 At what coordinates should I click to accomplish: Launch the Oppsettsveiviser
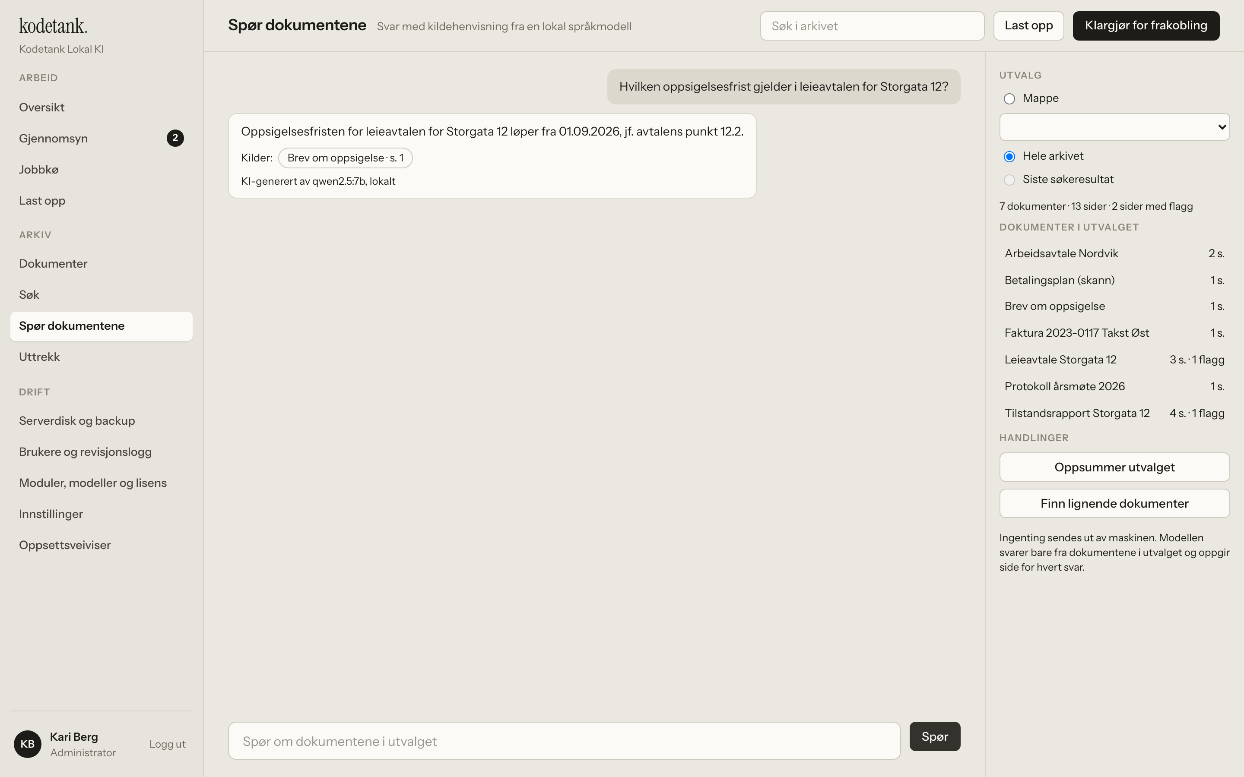(x=101, y=545)
